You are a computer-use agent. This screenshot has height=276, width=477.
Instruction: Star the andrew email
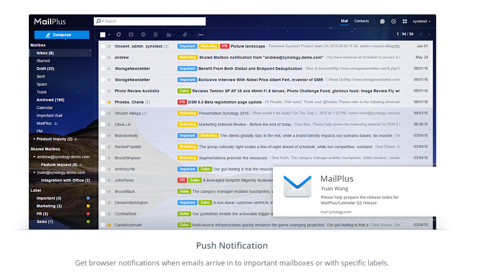point(109,57)
